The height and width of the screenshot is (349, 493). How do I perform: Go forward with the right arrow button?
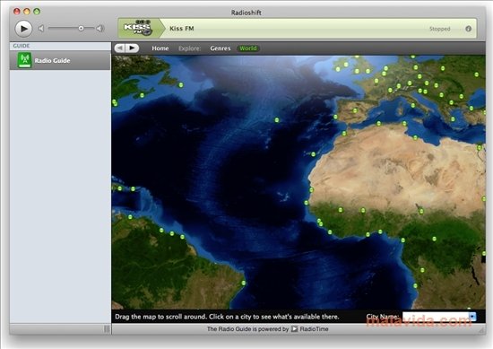[133, 48]
